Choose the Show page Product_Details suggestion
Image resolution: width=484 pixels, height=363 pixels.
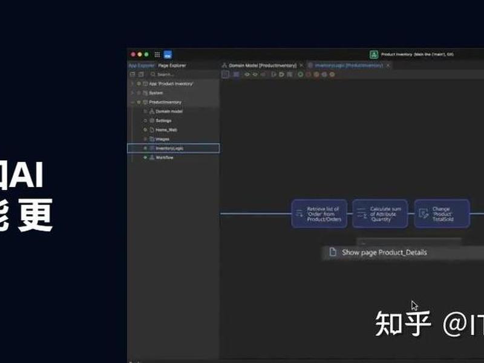click(x=403, y=252)
